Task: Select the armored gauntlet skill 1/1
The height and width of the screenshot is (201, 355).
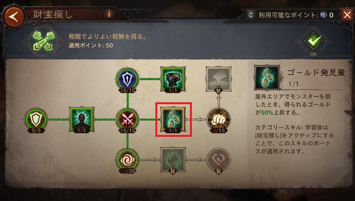Action: [x=173, y=79]
